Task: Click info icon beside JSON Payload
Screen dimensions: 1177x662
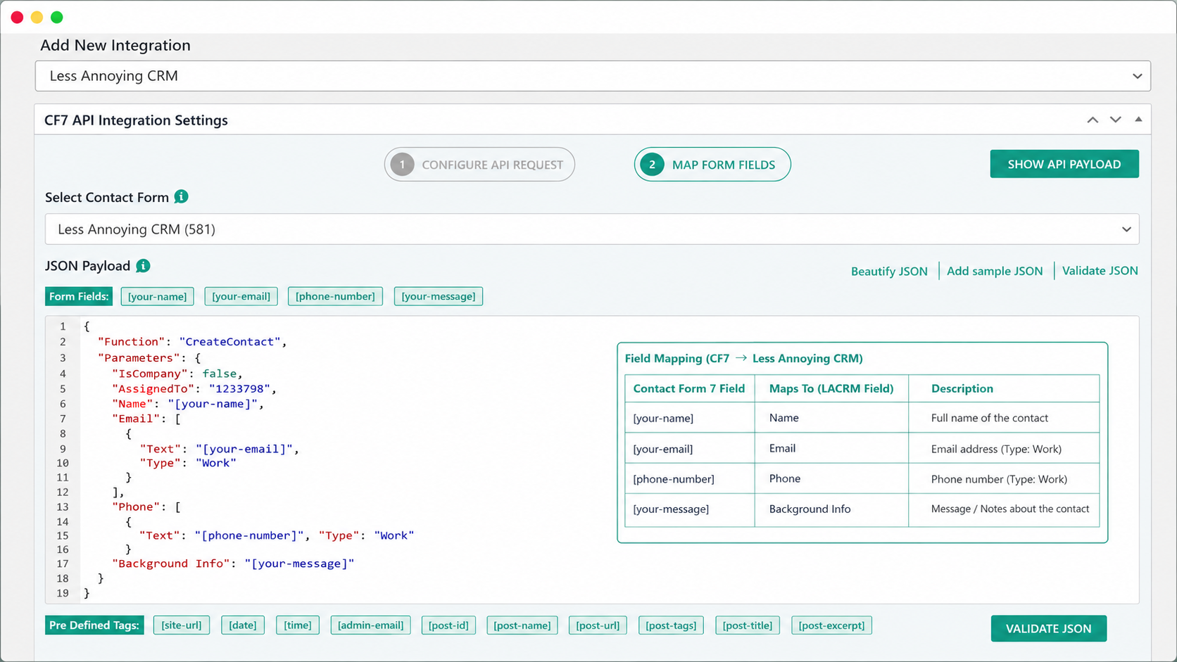Action: point(143,266)
